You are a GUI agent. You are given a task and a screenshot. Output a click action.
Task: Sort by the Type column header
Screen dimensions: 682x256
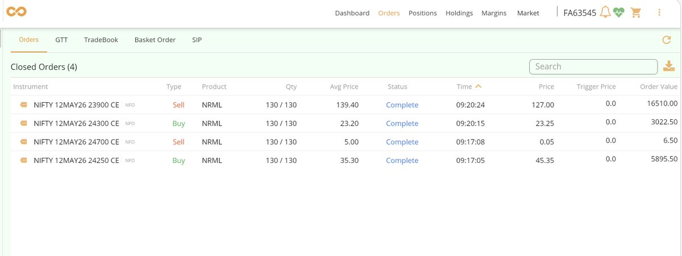tap(174, 86)
